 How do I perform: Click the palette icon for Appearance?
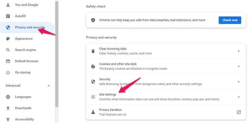pyautogui.click(x=8, y=39)
